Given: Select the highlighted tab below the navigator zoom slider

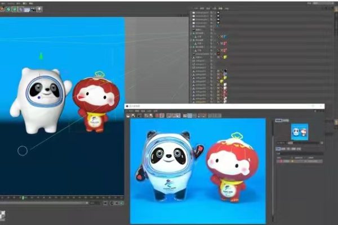Looking at the screenshot, I should tap(278, 148).
